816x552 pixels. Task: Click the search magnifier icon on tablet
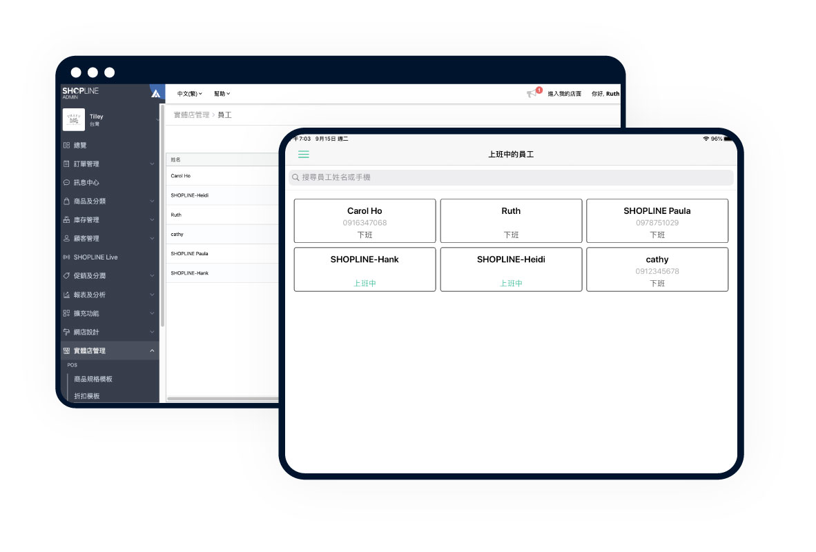pos(295,177)
